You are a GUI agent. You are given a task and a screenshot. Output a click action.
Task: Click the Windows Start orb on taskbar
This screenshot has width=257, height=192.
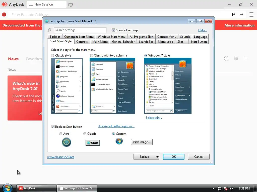tap(7, 188)
